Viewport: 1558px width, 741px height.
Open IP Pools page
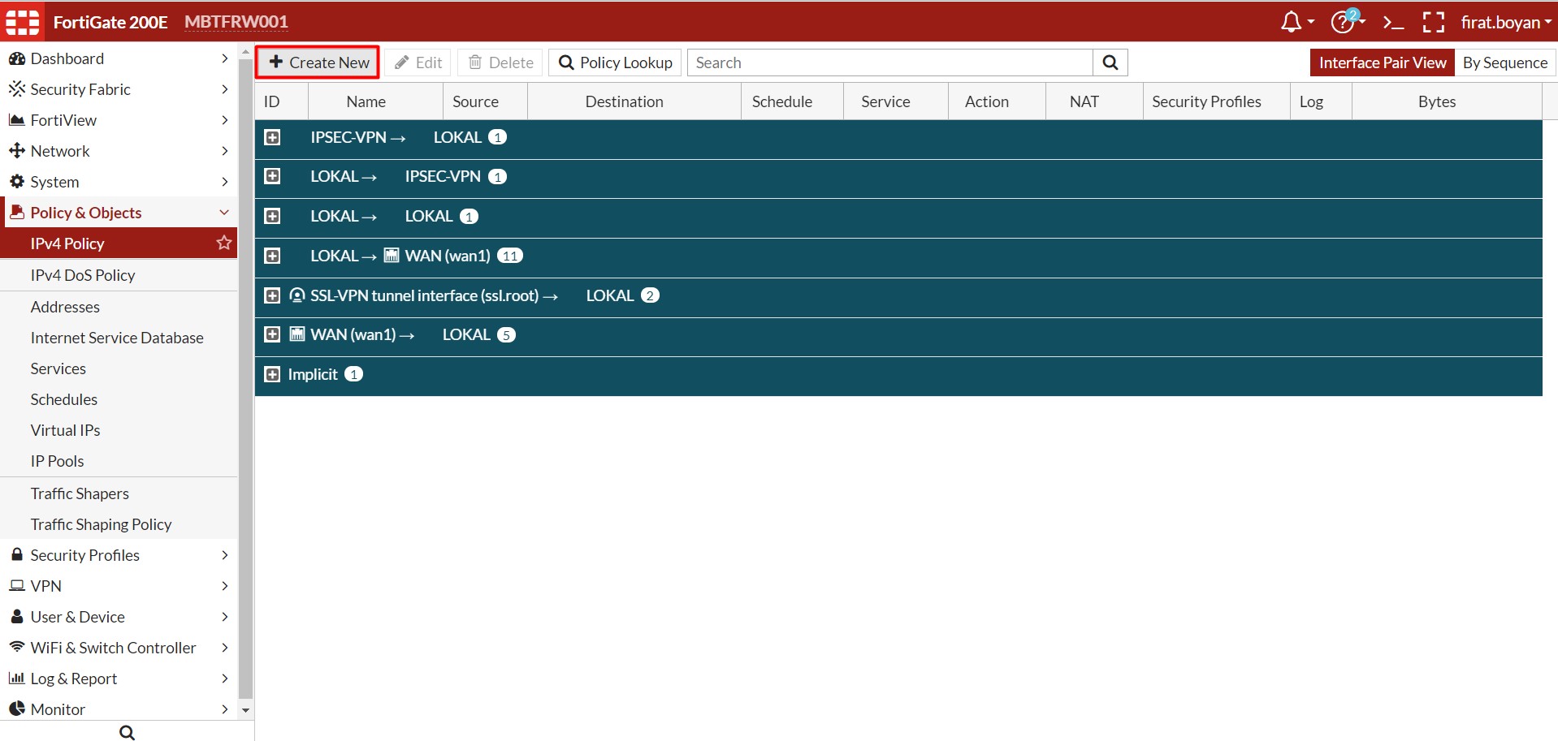(119, 461)
